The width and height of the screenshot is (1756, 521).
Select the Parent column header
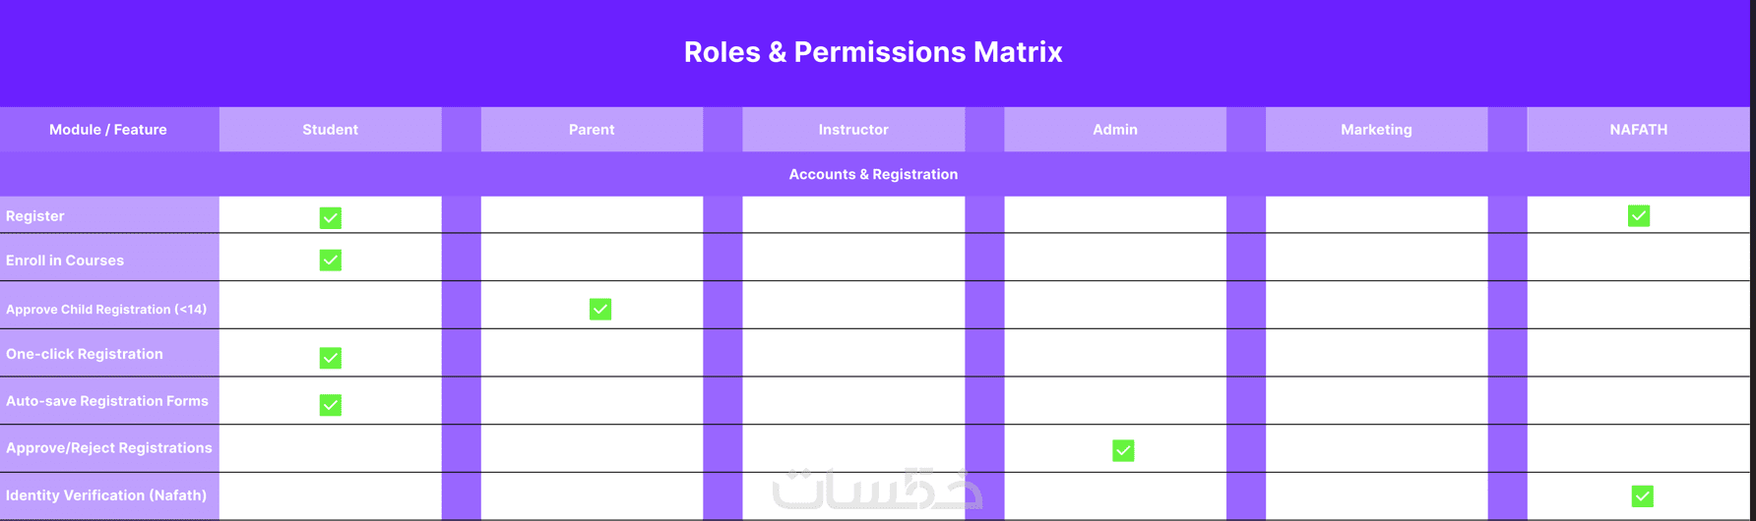point(592,130)
